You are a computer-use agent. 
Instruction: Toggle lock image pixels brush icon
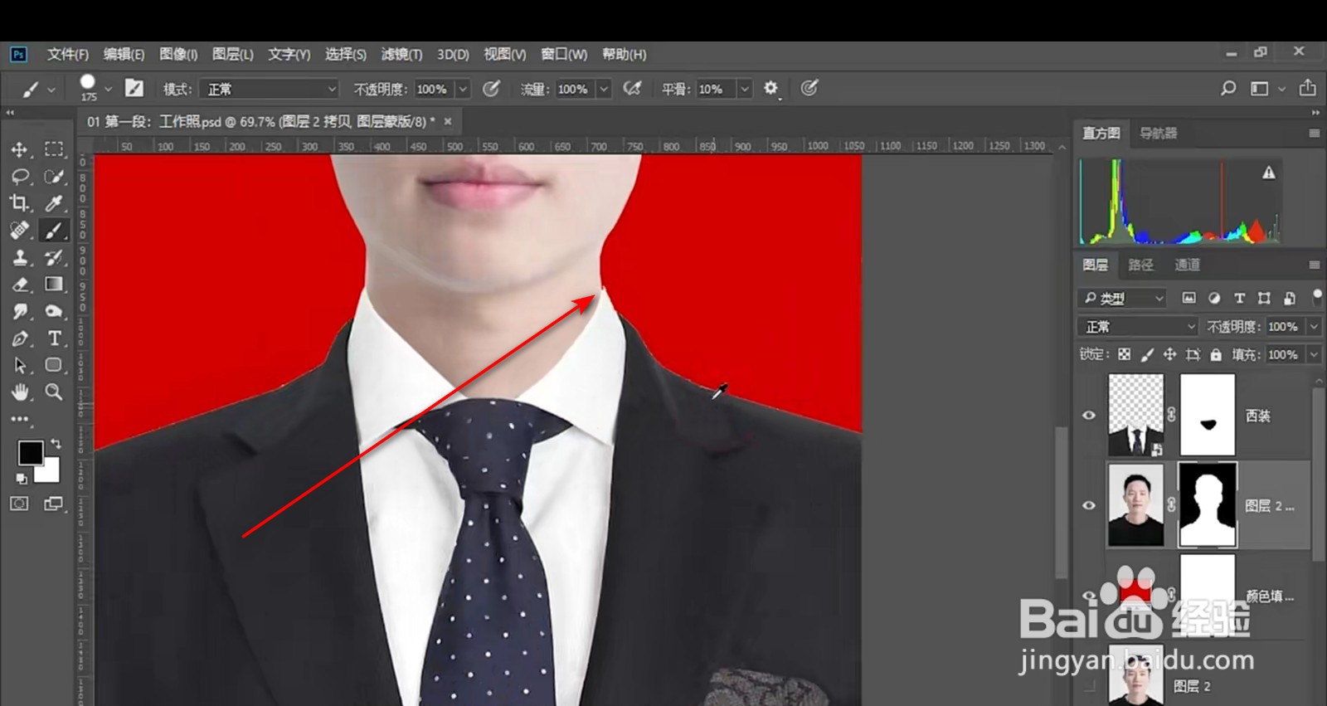pyautogui.click(x=1147, y=354)
